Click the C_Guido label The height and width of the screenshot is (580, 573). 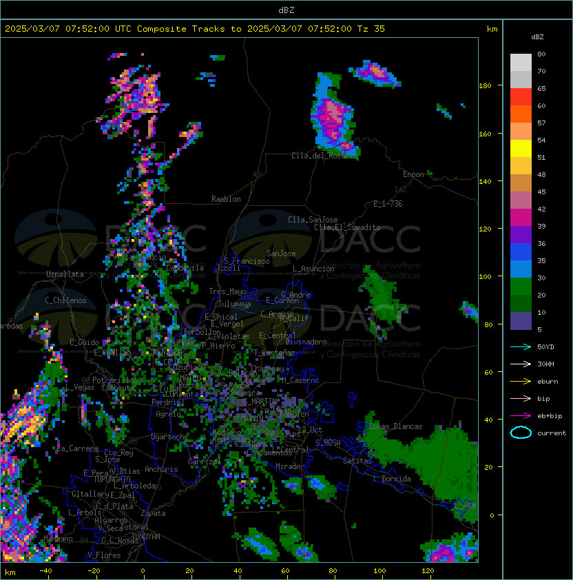(x=84, y=342)
